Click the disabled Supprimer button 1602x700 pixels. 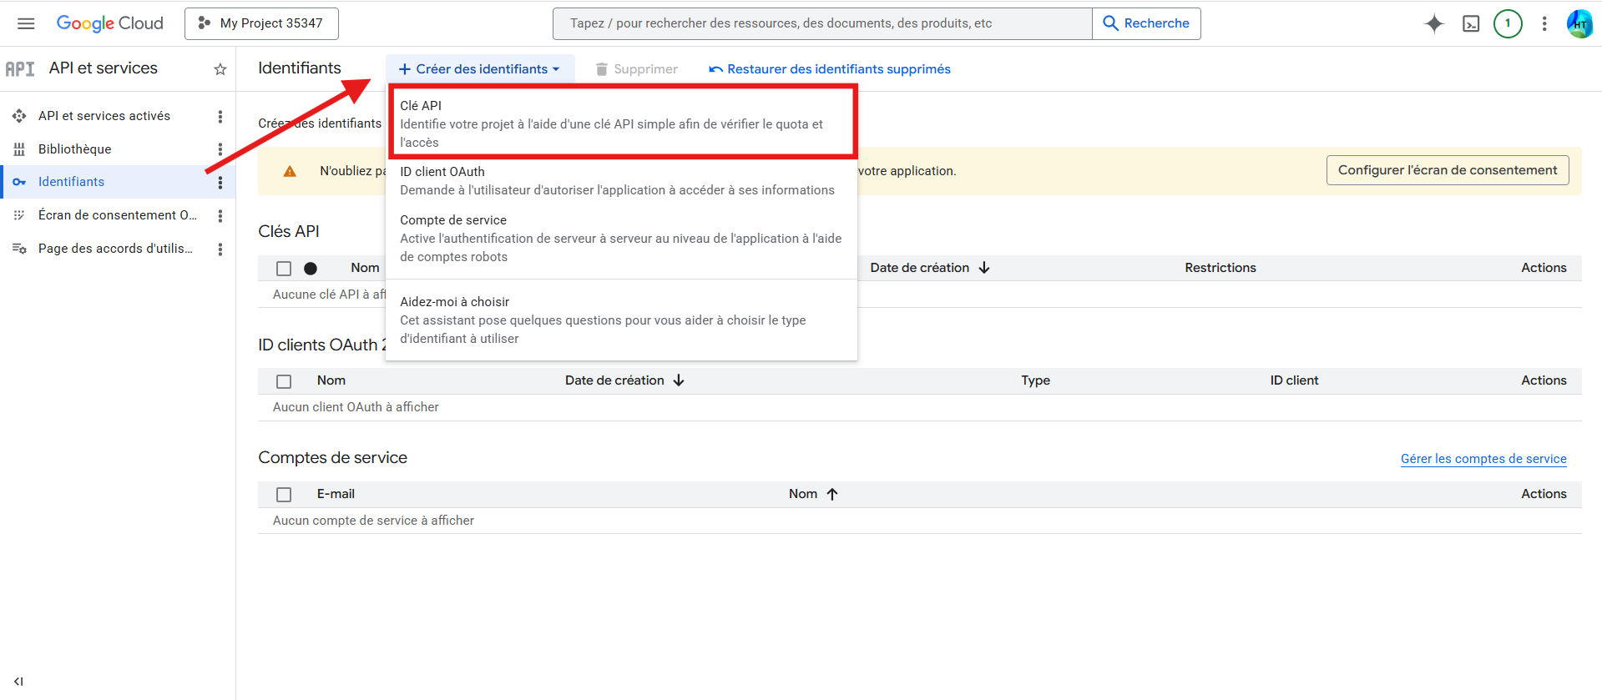coord(637,69)
